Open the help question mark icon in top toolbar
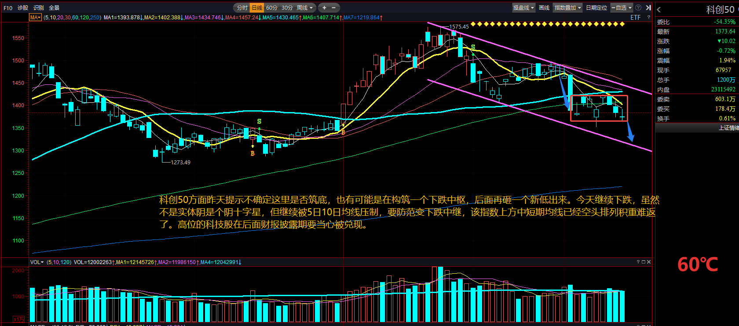This screenshot has height=326, width=739. tap(638, 8)
